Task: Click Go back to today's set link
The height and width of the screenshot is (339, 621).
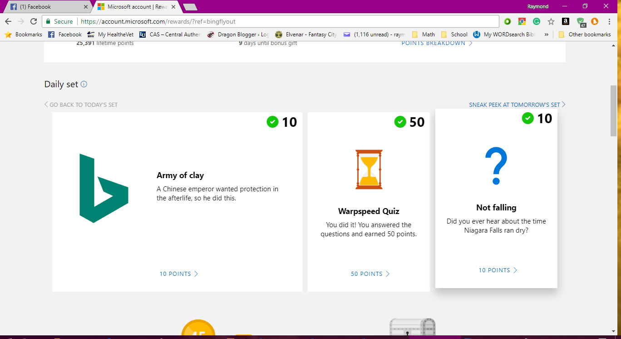Action: click(x=81, y=105)
